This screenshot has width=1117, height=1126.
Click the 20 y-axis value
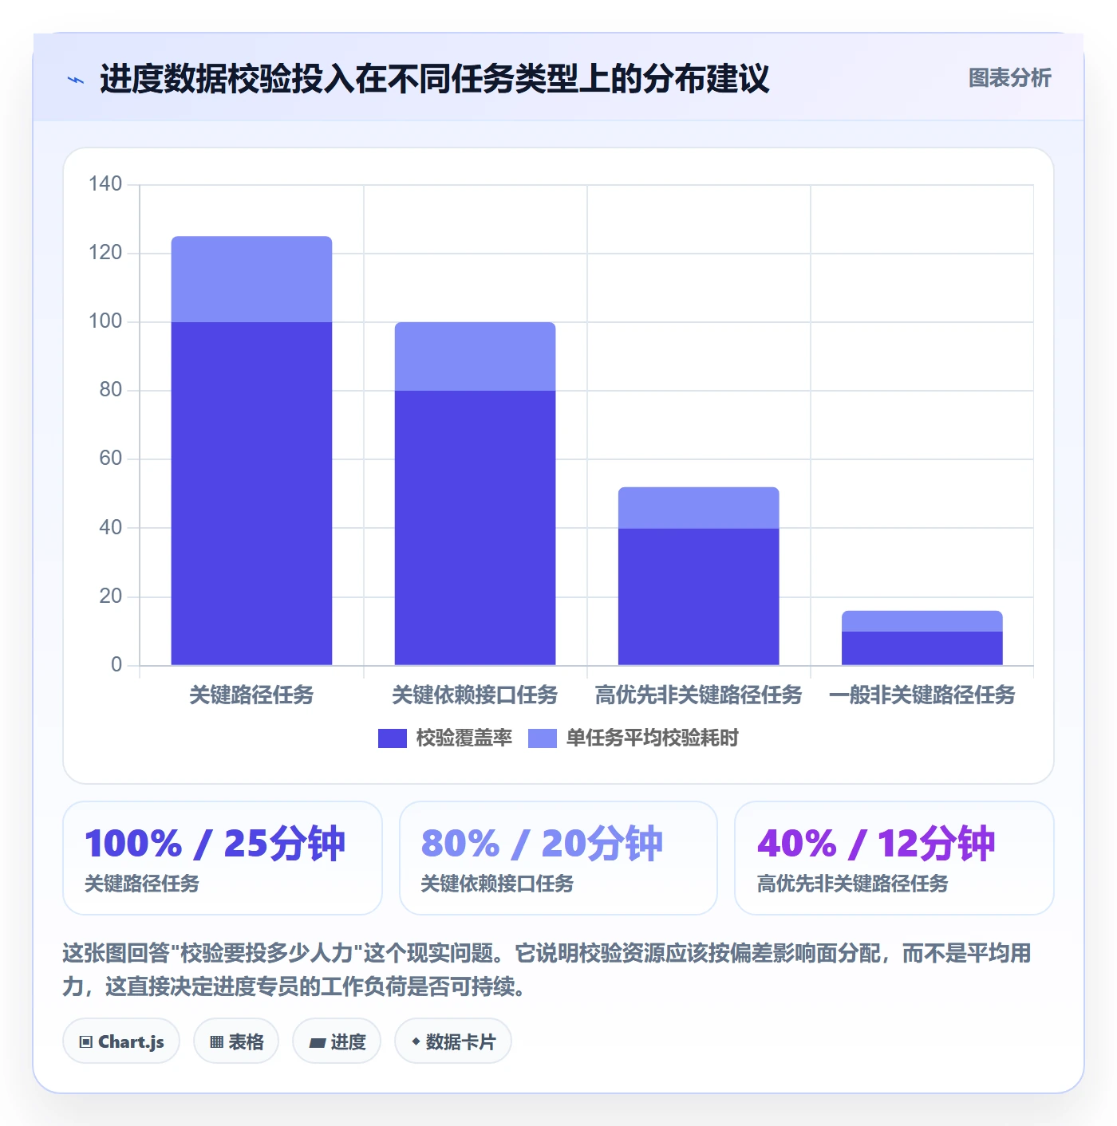click(111, 596)
